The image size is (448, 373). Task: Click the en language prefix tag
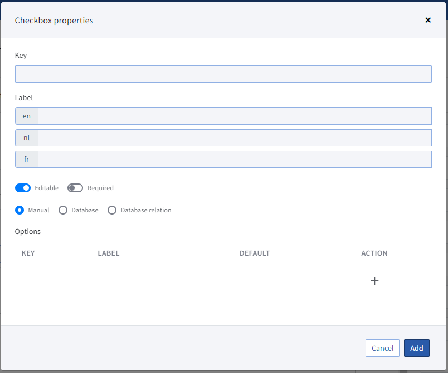[x=27, y=116]
